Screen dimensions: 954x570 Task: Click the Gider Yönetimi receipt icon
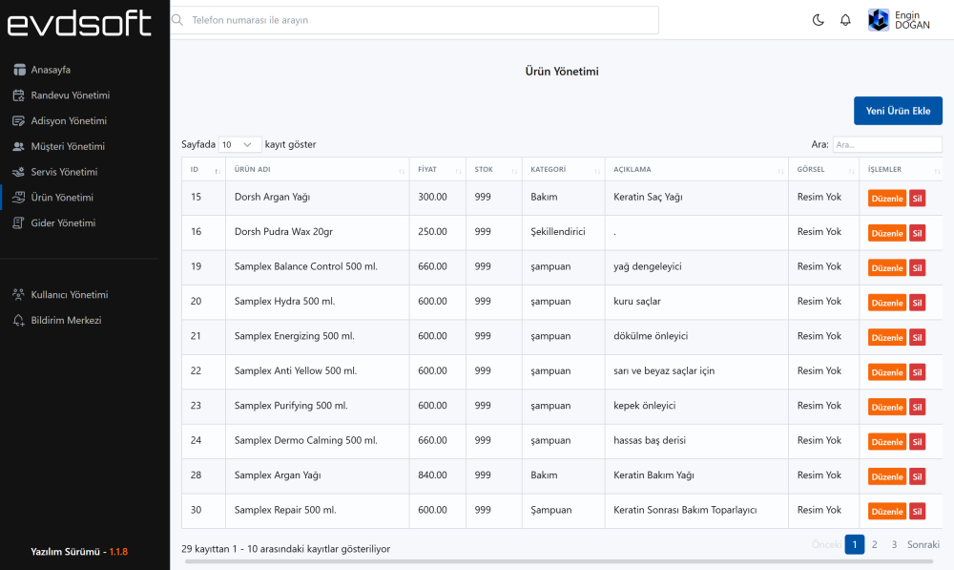pyautogui.click(x=19, y=223)
